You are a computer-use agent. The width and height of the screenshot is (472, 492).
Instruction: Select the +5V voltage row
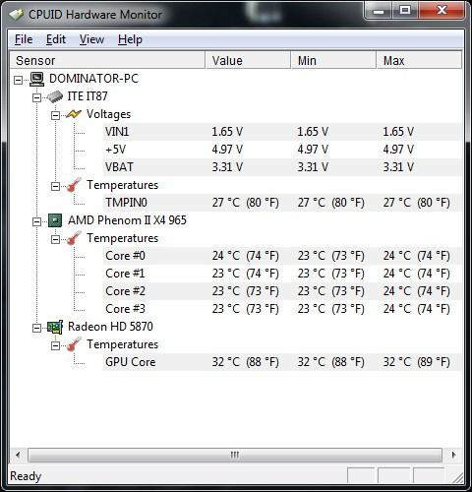point(282,150)
